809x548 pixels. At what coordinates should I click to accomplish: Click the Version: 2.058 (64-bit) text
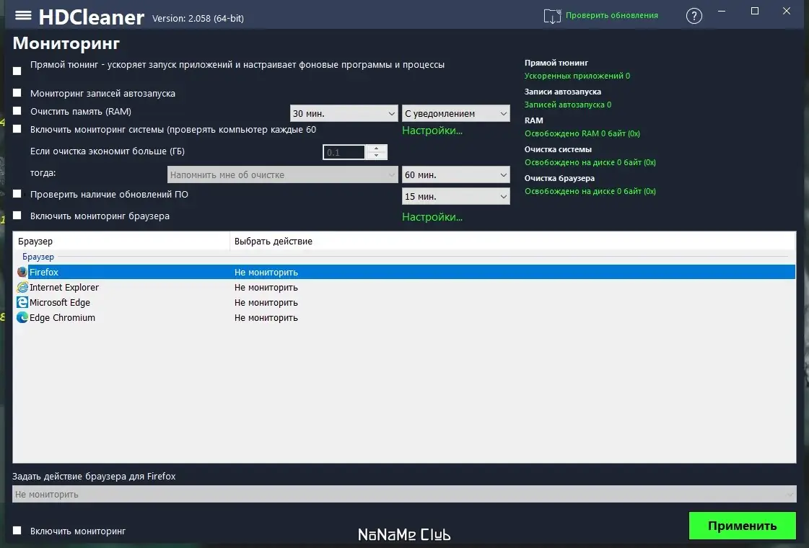click(x=198, y=18)
